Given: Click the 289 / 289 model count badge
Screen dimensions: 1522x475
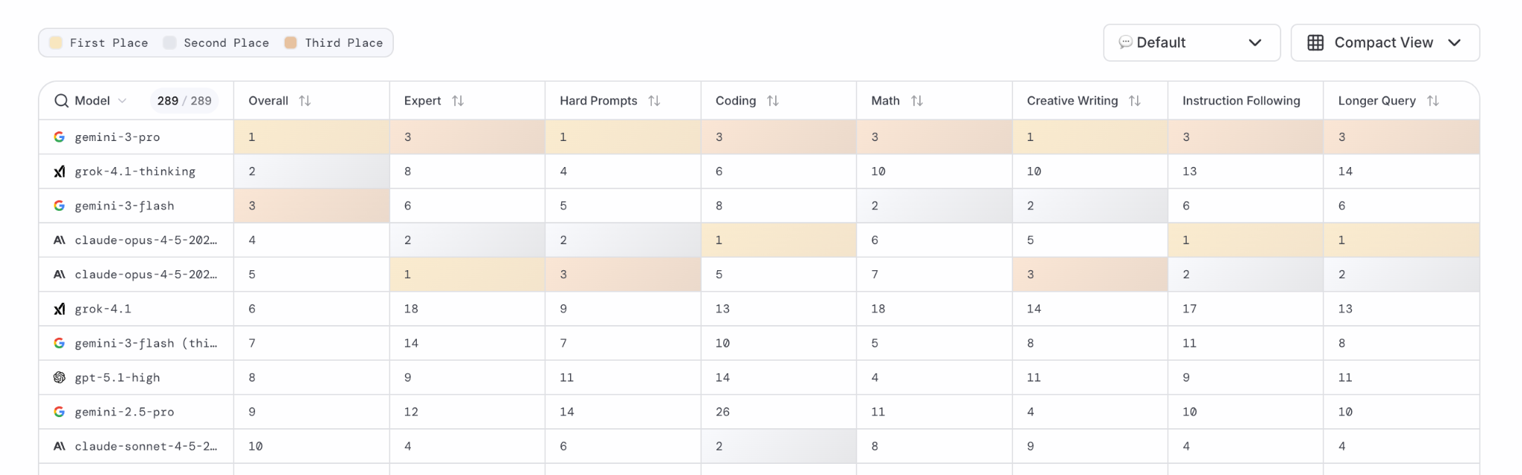Looking at the screenshot, I should [184, 101].
